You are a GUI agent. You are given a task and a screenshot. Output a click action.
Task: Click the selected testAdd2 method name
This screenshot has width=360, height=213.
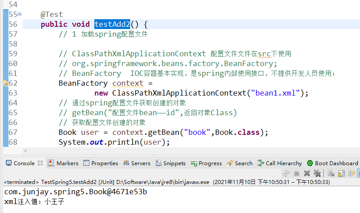[x=112, y=24]
